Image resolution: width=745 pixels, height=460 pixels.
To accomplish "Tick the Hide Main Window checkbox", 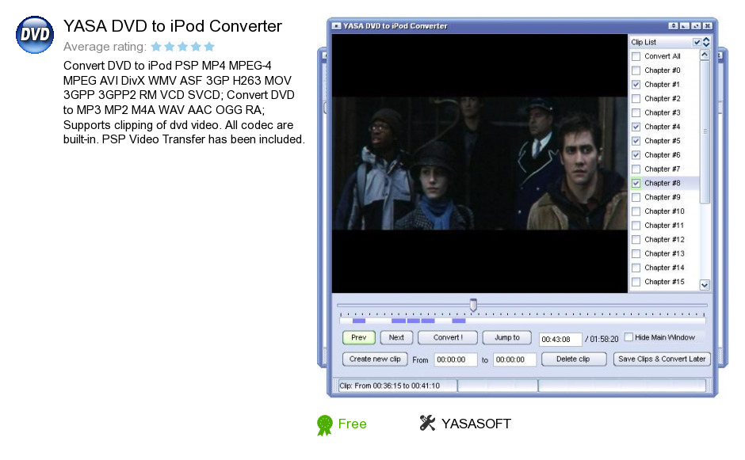I will click(x=628, y=337).
